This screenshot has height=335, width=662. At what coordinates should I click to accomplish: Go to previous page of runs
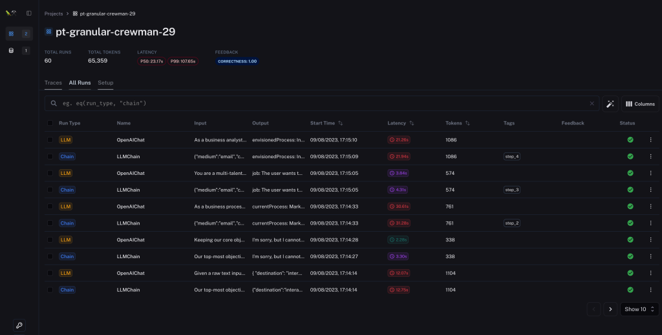(593, 309)
